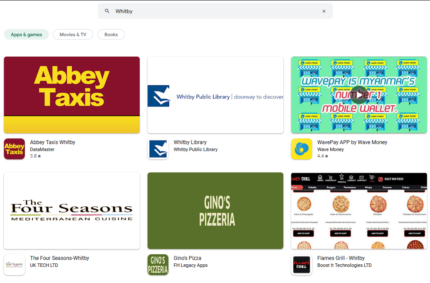Clear the search with the X icon
Image resolution: width=430 pixels, height=283 pixels.
point(324,11)
